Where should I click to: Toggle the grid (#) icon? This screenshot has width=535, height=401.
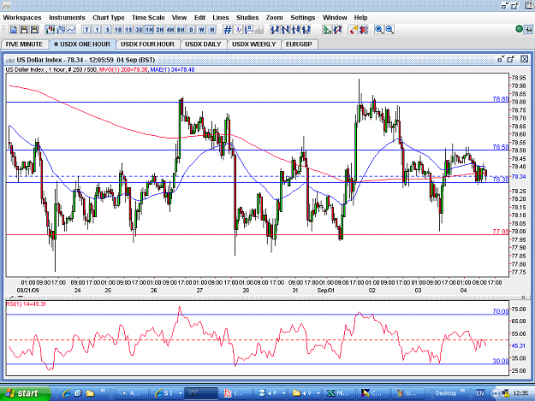(227, 30)
